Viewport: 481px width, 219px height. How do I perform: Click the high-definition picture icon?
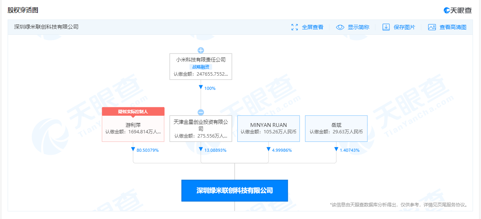coord(432,27)
